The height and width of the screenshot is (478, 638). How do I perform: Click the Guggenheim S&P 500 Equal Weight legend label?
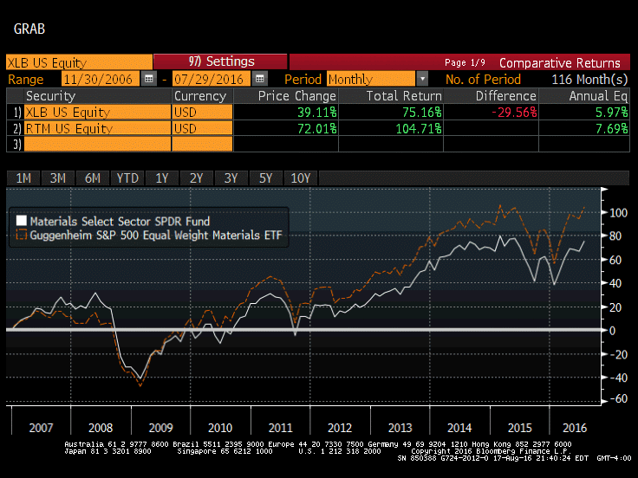156,235
